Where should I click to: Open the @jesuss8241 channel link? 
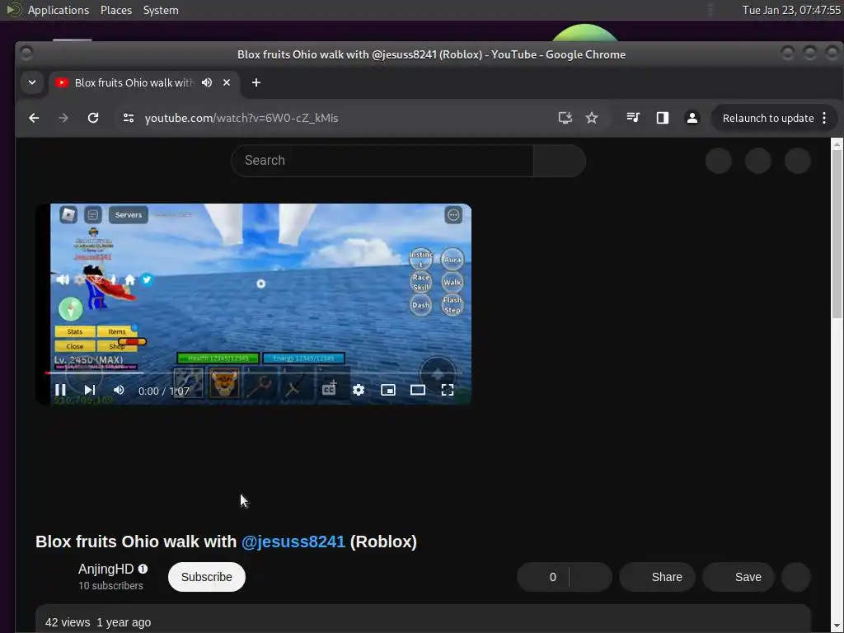tap(293, 542)
